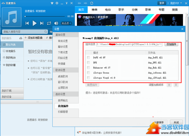Click the cloud sync icon beside 我的音乐
The image size is (189, 136).
21,38
